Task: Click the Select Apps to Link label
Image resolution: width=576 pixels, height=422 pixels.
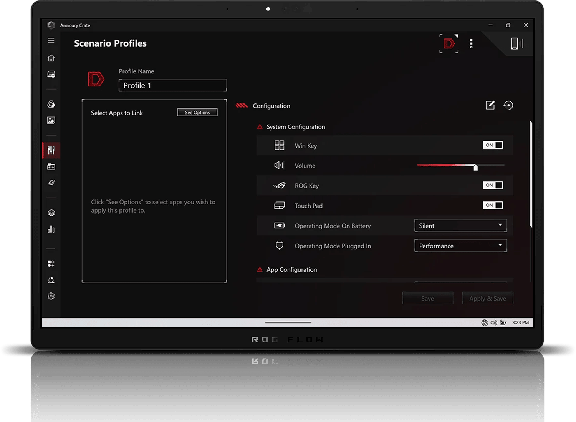Action: 117,113
